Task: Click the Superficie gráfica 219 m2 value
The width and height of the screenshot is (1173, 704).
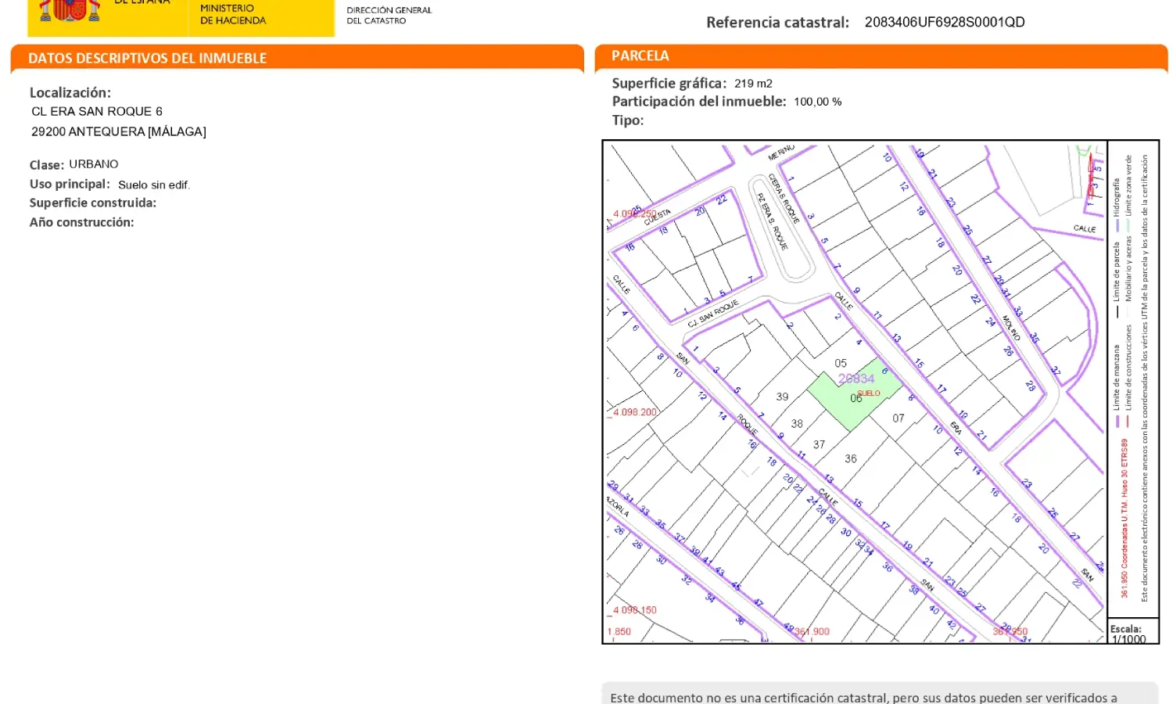Action: pyautogui.click(x=752, y=83)
